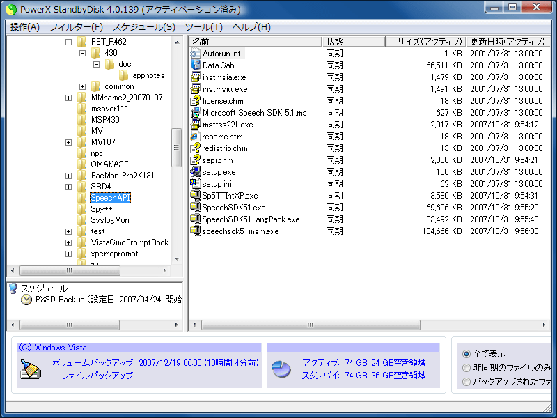Select the SyslogMon tree item

coord(110,220)
